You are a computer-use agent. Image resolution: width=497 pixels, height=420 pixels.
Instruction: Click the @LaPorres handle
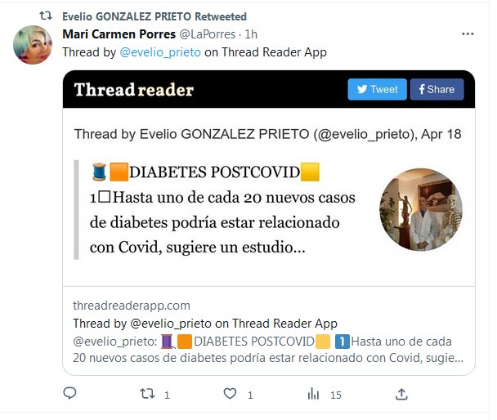[208, 34]
